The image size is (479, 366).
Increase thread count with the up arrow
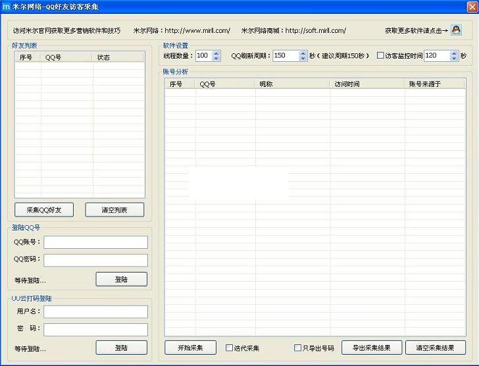pos(216,53)
